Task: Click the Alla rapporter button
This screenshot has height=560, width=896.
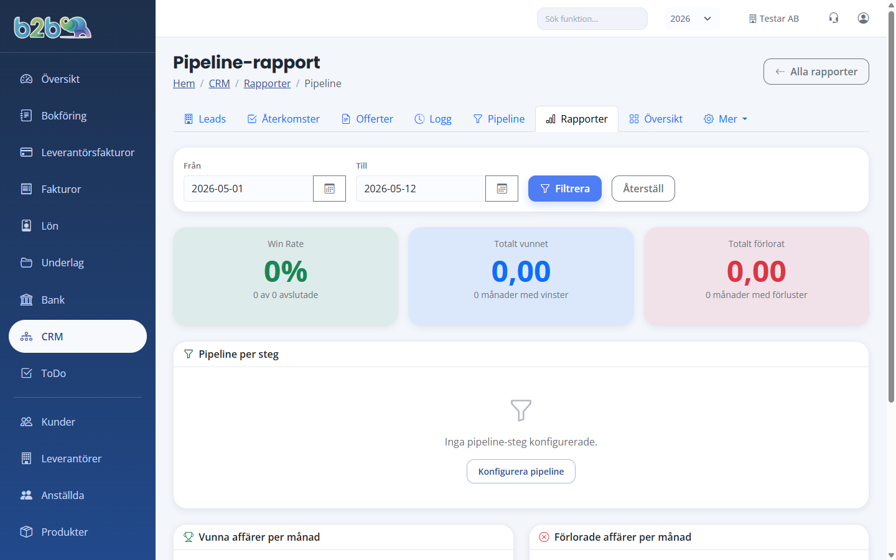Action: click(816, 72)
